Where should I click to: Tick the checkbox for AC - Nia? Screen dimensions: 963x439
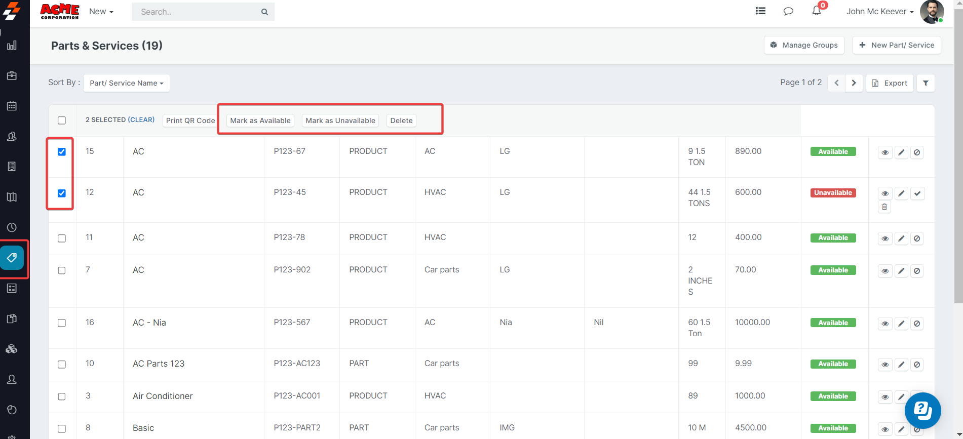click(62, 323)
